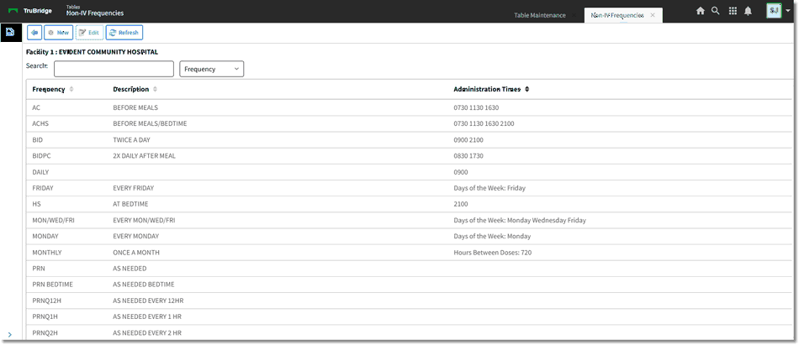799x345 pixels.
Task: Select the FRIDAY frequency row
Action: (410, 188)
